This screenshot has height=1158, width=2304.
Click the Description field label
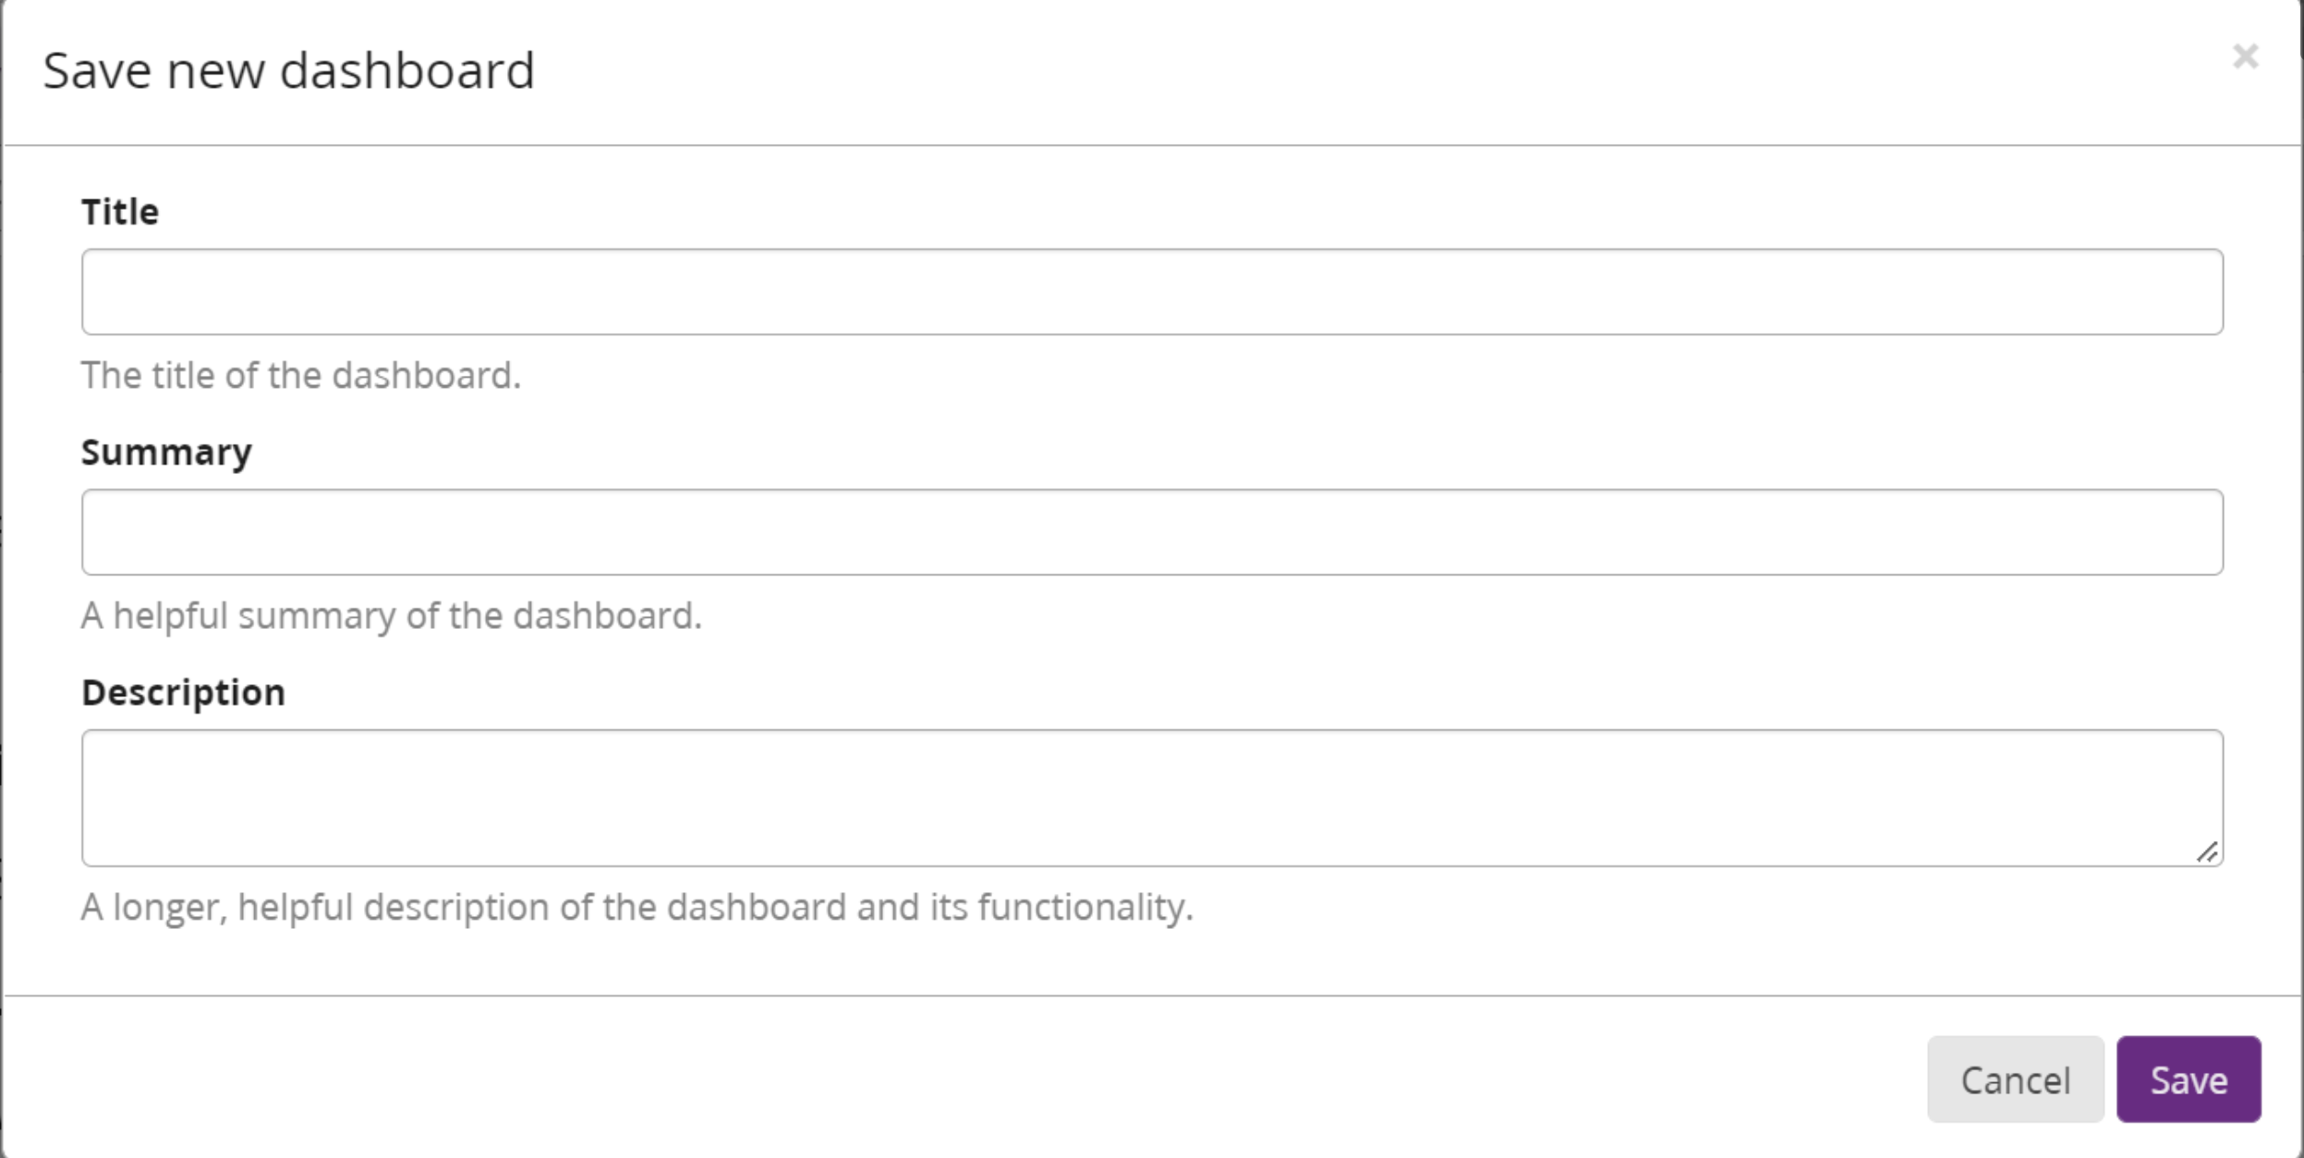click(x=183, y=691)
